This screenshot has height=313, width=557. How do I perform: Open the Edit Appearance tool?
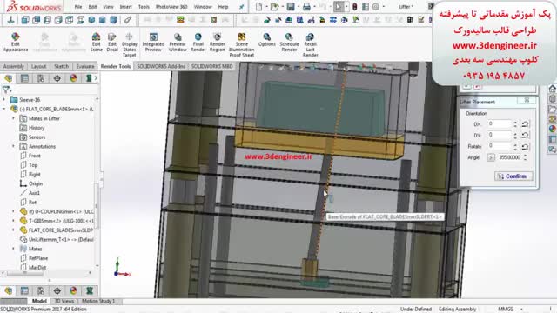[x=16, y=43]
